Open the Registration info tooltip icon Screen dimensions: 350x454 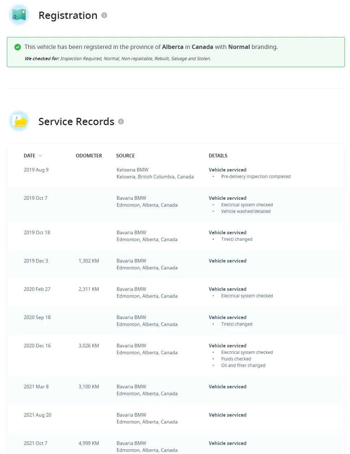104,15
